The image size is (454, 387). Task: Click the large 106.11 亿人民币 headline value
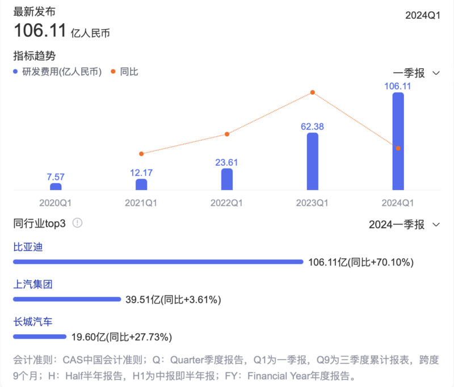click(62, 31)
